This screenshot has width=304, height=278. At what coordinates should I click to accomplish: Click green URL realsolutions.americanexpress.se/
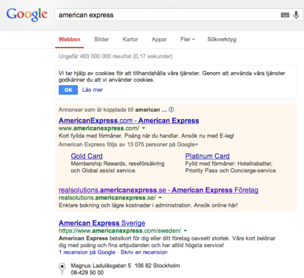[x=107, y=197]
